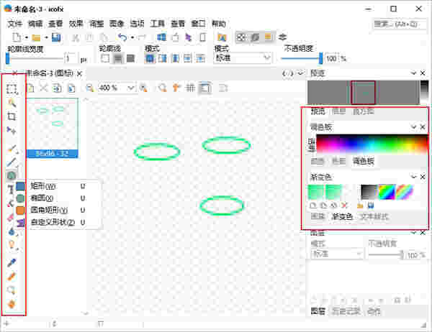Click the outline width slider handle
The image size is (432, 332).
click(x=7, y=58)
